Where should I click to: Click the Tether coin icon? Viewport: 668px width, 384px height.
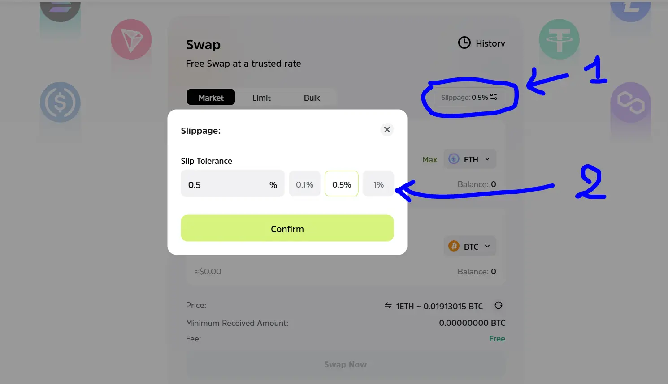click(559, 39)
